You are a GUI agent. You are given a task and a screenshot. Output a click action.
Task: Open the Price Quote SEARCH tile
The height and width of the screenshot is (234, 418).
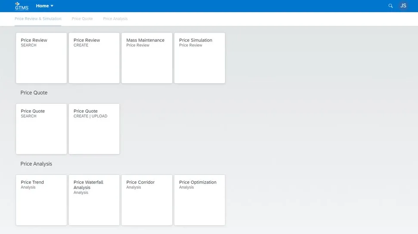[x=41, y=129]
